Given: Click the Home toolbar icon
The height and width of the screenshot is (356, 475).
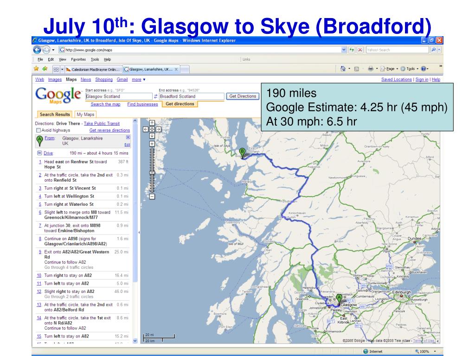Looking at the screenshot, I should tap(343, 69).
